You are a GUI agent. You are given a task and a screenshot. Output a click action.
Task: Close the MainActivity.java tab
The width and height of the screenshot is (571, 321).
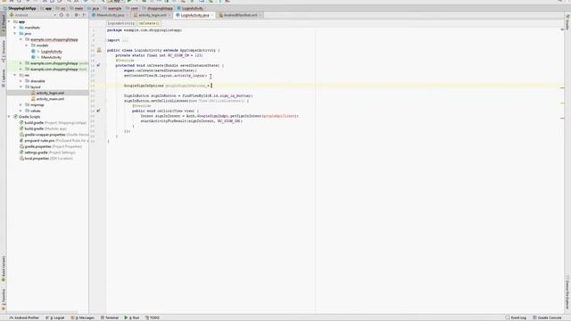tap(127, 15)
